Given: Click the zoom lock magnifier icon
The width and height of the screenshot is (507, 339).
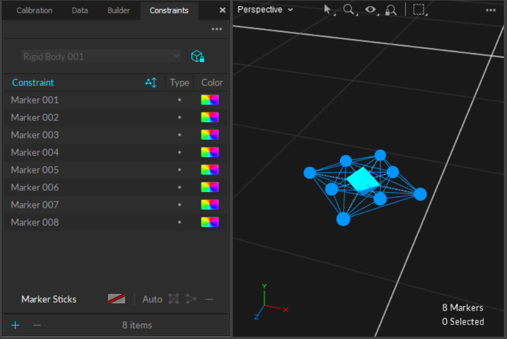Looking at the screenshot, I should tap(391, 10).
